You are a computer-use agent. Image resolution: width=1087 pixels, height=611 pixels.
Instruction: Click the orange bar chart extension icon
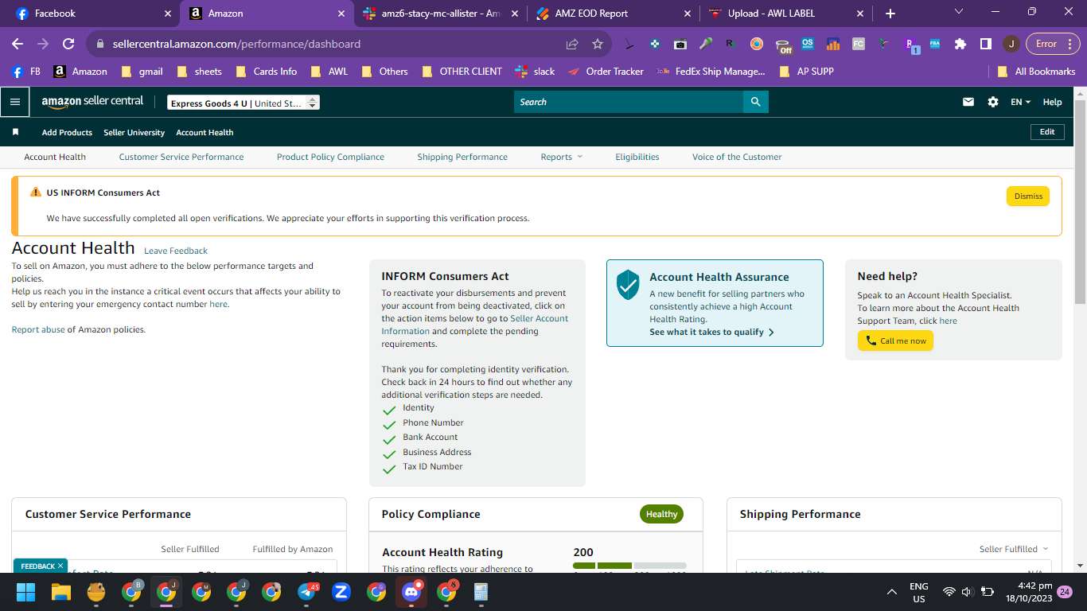pos(833,44)
